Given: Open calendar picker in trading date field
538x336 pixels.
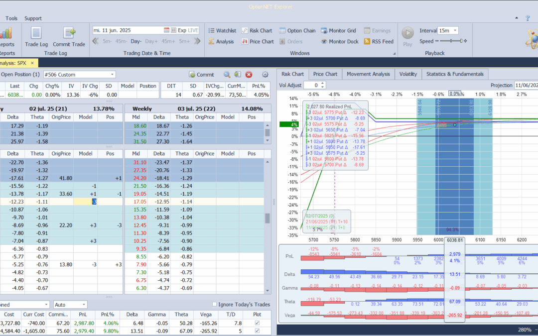Looking at the screenshot, I should point(166,30).
